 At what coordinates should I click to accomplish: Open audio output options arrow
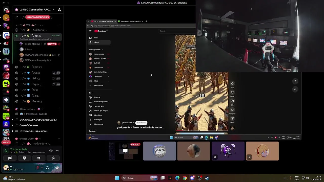[52, 168]
